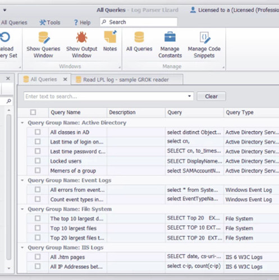
Task: Open Manage Code Snippets icon
Action: [204, 38]
